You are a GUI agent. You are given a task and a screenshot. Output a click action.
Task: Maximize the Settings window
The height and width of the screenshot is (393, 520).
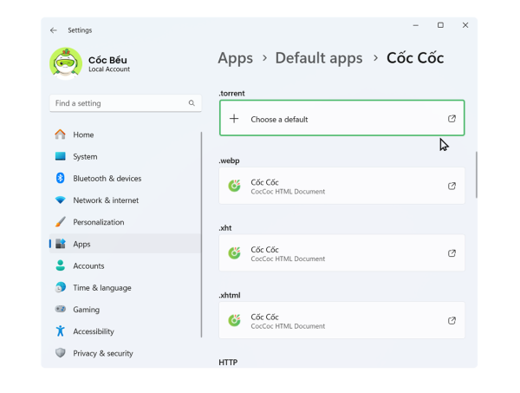(440, 25)
